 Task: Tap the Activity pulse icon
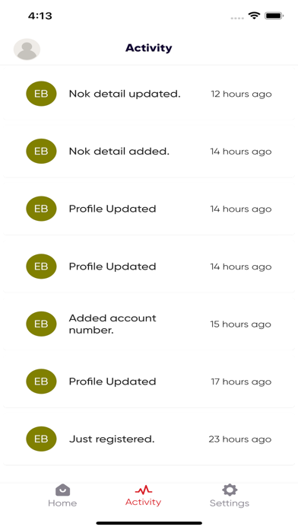pos(144,490)
